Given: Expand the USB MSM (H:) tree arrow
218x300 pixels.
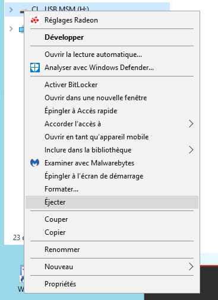Looking at the screenshot, I should click(x=11, y=9).
